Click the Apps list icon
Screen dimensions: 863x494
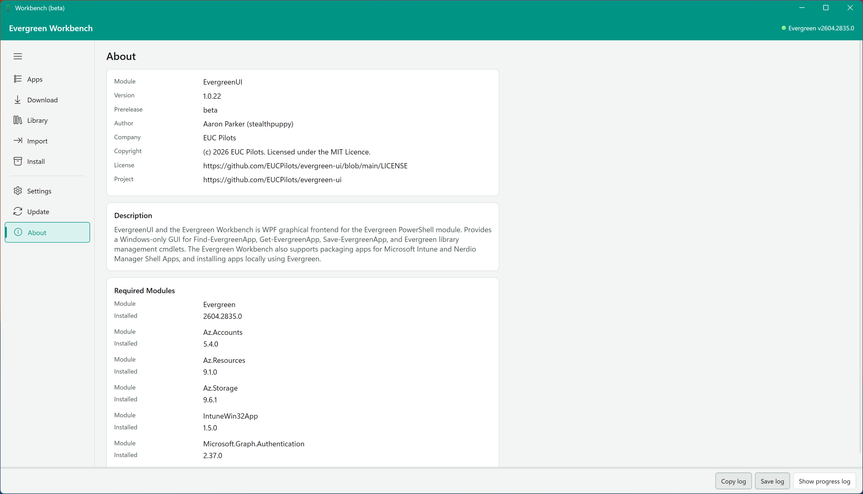(18, 79)
